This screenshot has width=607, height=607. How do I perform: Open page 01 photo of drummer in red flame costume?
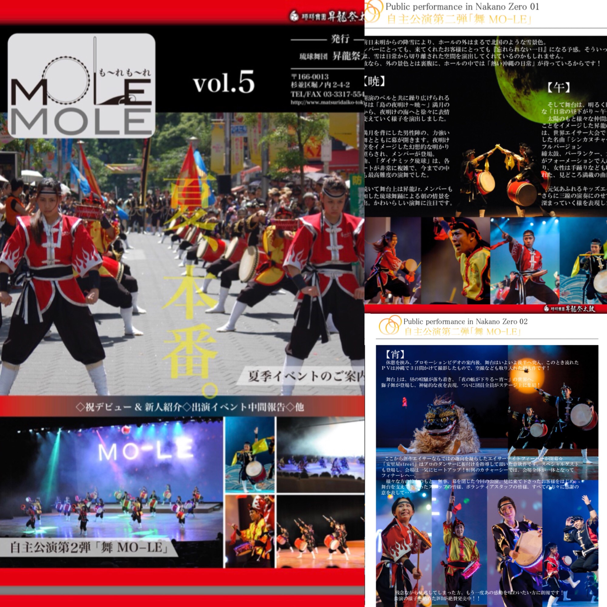525,260
